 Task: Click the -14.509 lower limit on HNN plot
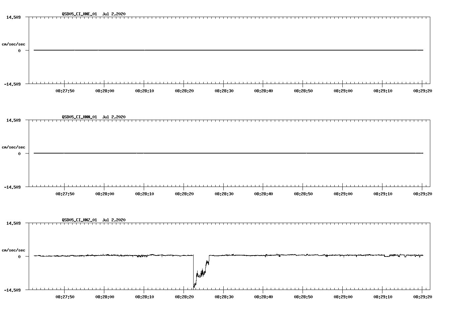[x=12, y=187]
